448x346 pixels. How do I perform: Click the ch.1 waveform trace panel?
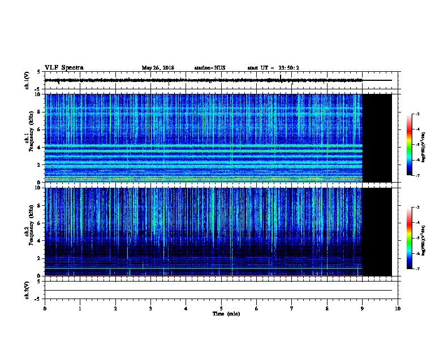[x=221, y=80]
